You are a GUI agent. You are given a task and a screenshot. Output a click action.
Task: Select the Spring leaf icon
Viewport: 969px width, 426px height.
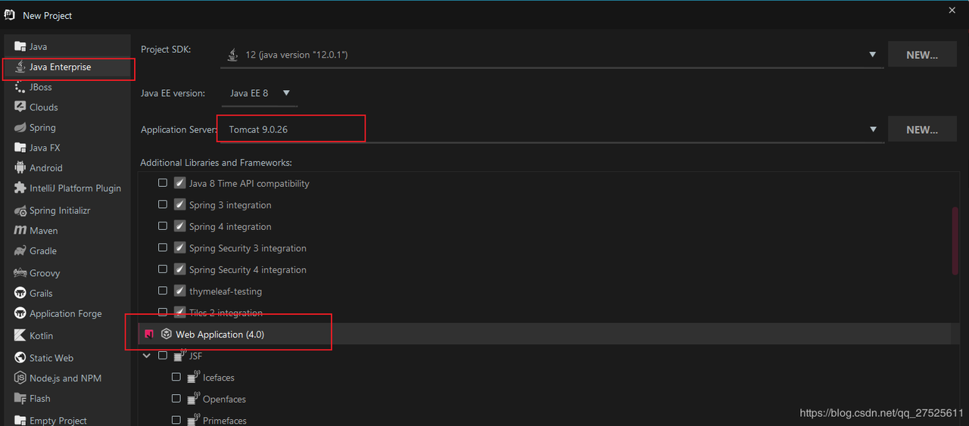click(x=20, y=128)
